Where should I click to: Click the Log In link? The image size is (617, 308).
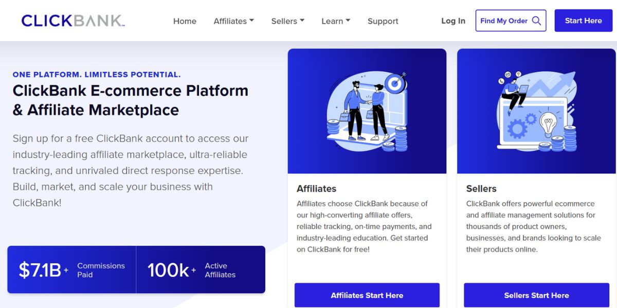453,21
